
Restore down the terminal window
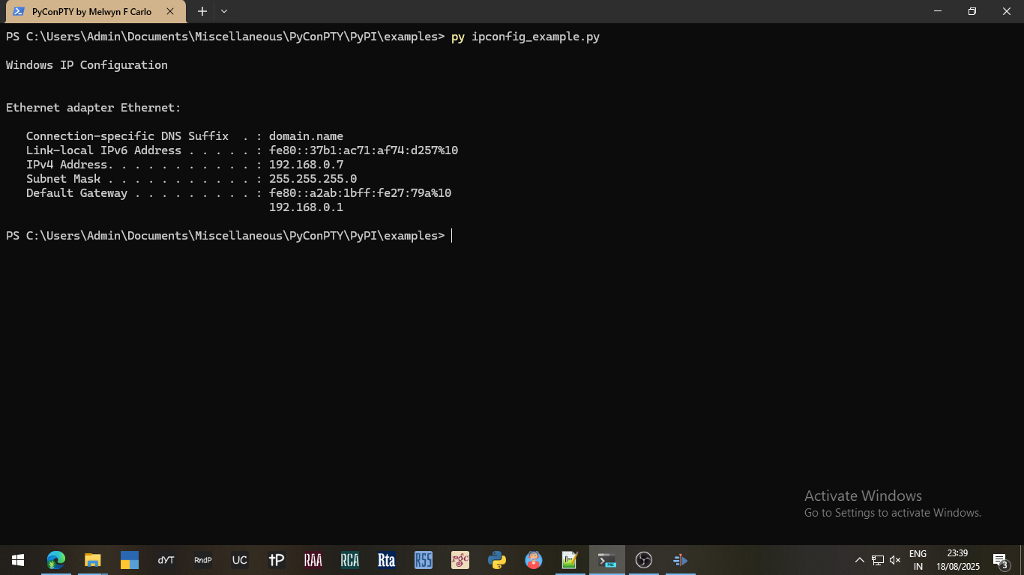972,11
